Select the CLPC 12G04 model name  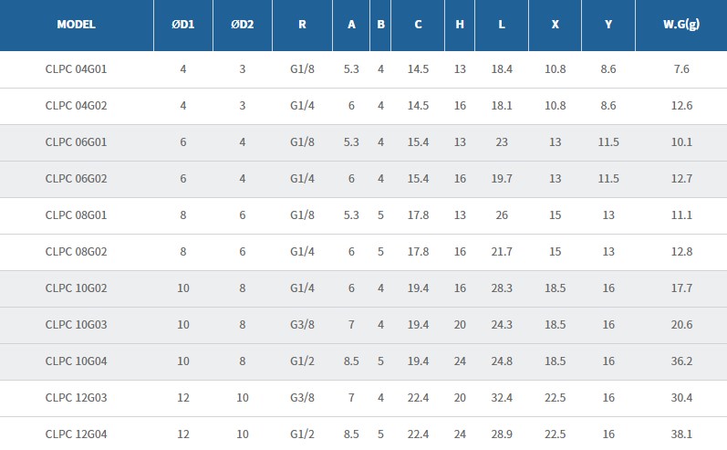76,434
